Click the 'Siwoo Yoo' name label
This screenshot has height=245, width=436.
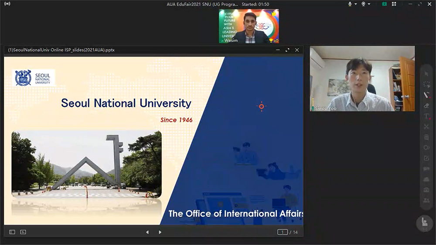(x=326, y=108)
